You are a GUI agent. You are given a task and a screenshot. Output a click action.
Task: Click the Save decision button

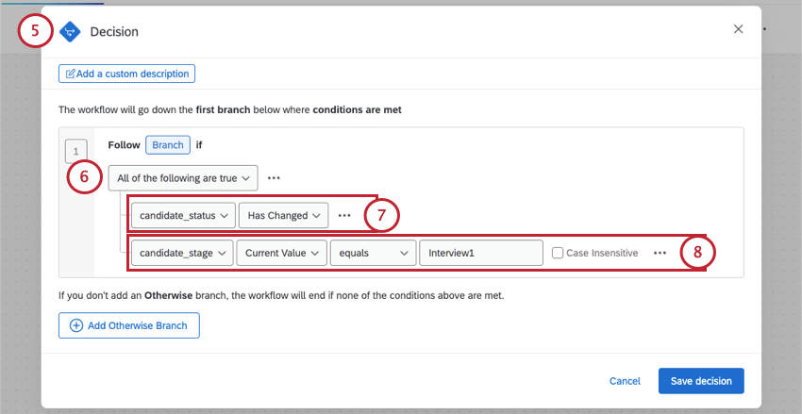click(701, 381)
